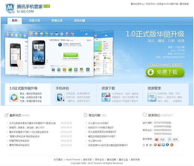Follow official Sina Weibo with 关注 button
Viewport: 194px width, 166px height.
pos(160,139)
